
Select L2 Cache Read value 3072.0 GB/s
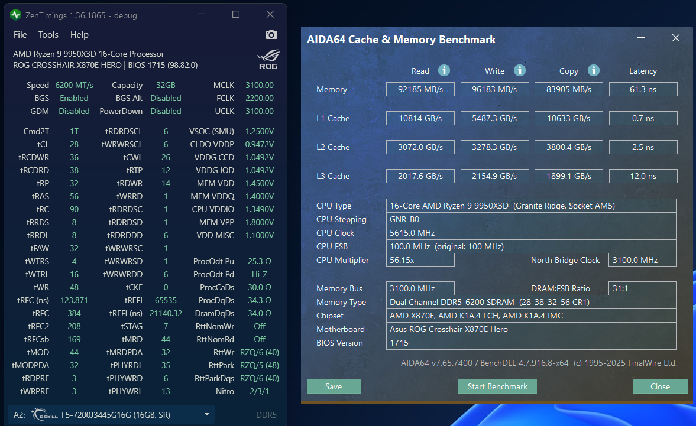coord(420,147)
